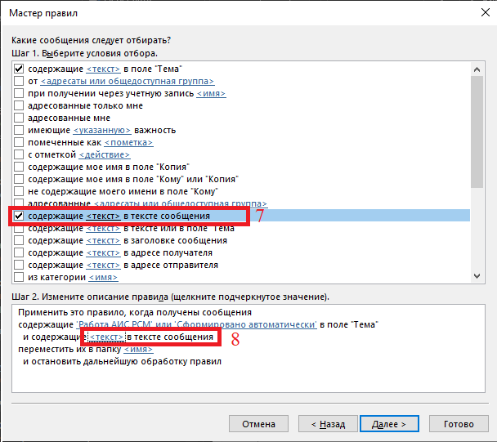Enable the 'адресованные только мне' checkbox
The image size is (497, 442).
point(19,106)
